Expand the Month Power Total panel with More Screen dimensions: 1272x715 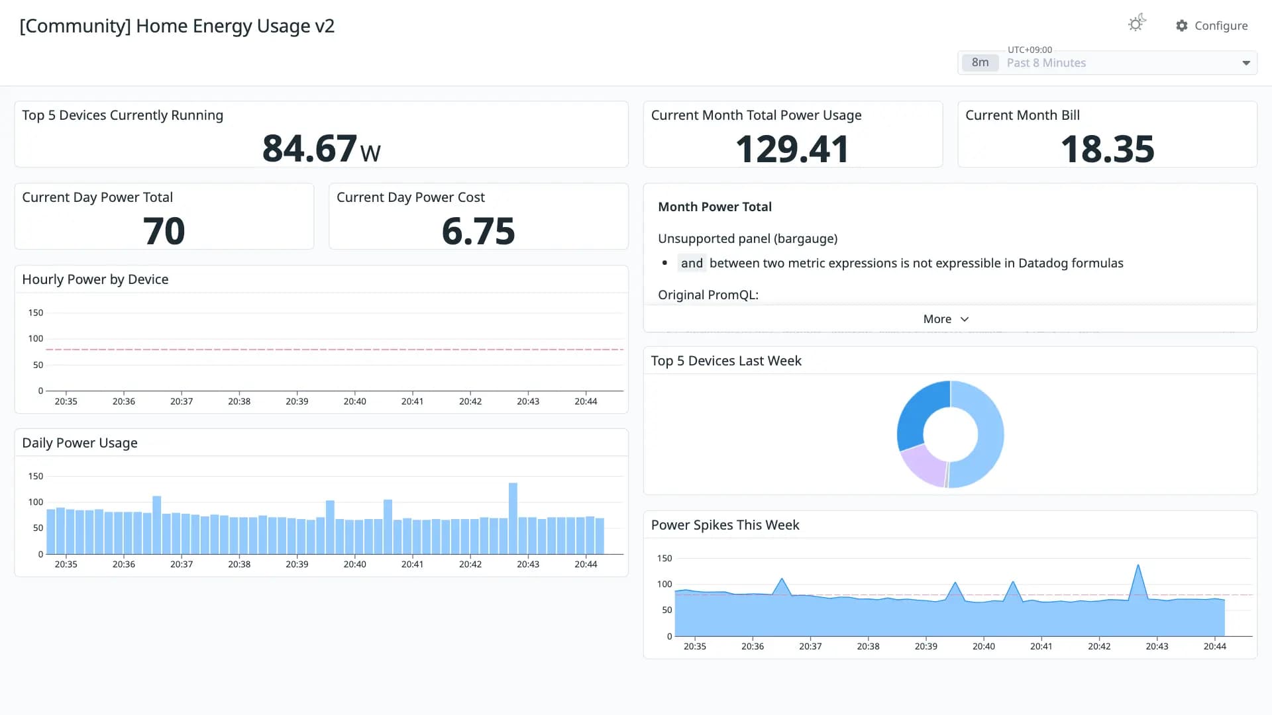pos(946,319)
